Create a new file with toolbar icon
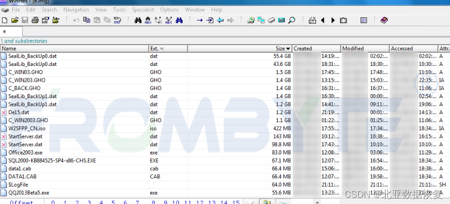This screenshot has width=450, height=204. pyautogui.click(x=4, y=20)
